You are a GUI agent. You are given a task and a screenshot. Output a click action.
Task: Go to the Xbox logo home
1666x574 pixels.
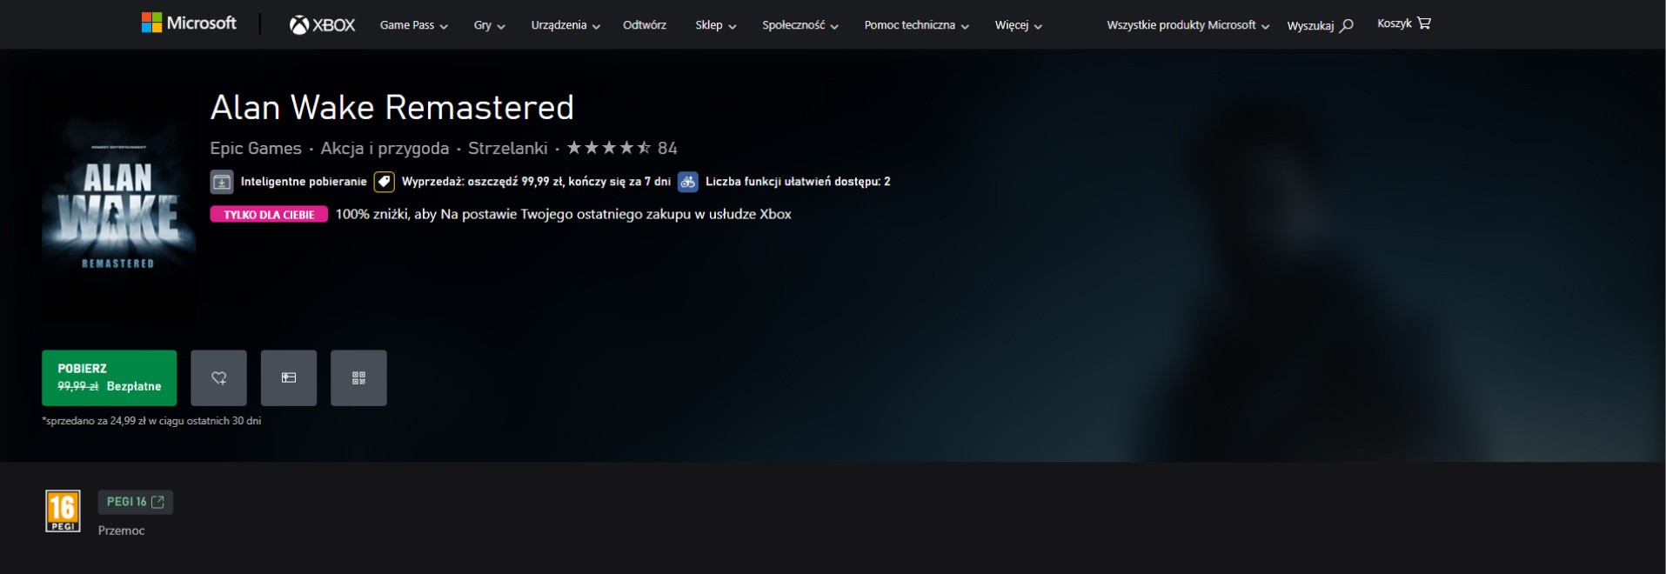[322, 25]
